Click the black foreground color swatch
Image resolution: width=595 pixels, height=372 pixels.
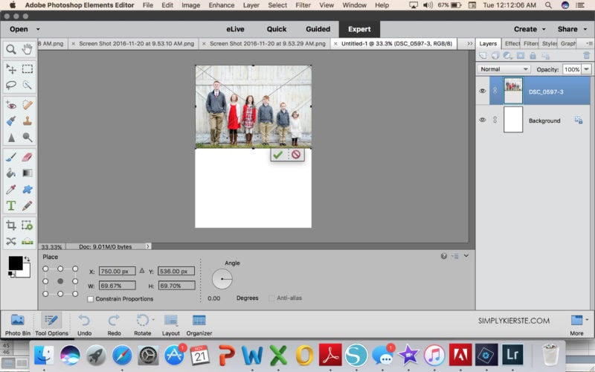click(15, 263)
